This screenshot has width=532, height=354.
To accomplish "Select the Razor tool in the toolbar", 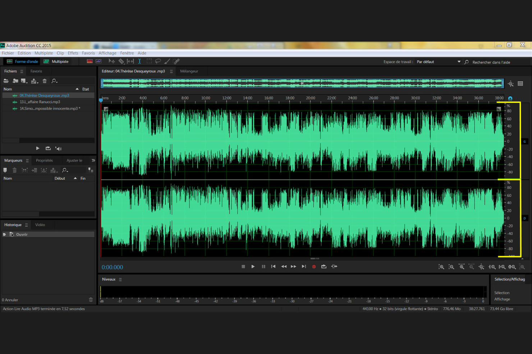I will pyautogui.click(x=121, y=61).
